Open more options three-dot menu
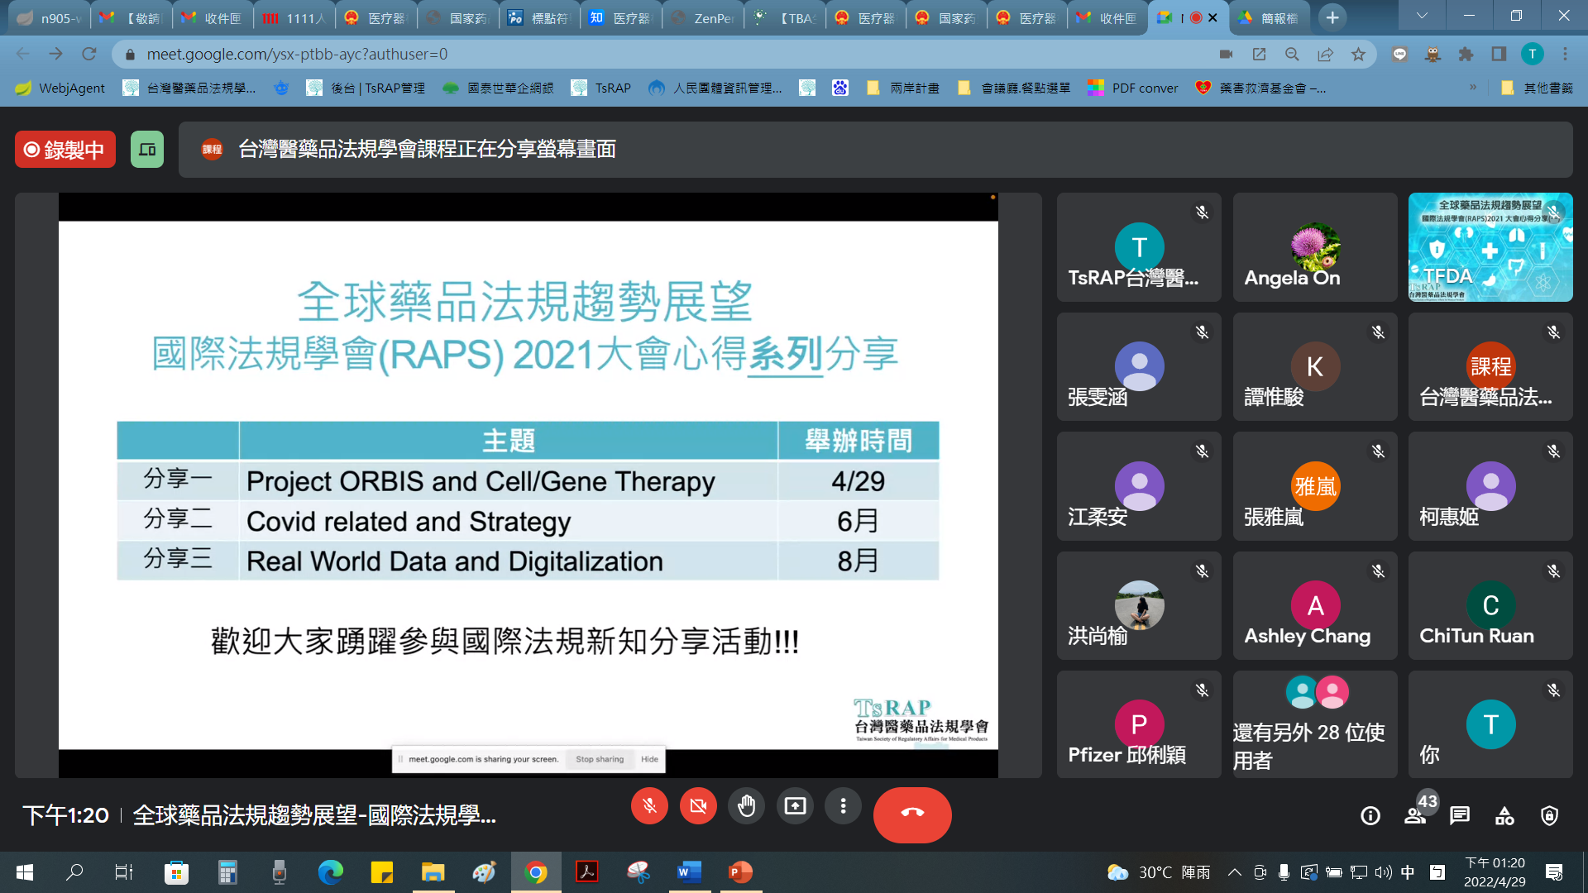Image resolution: width=1588 pixels, height=893 pixels. tap(843, 806)
